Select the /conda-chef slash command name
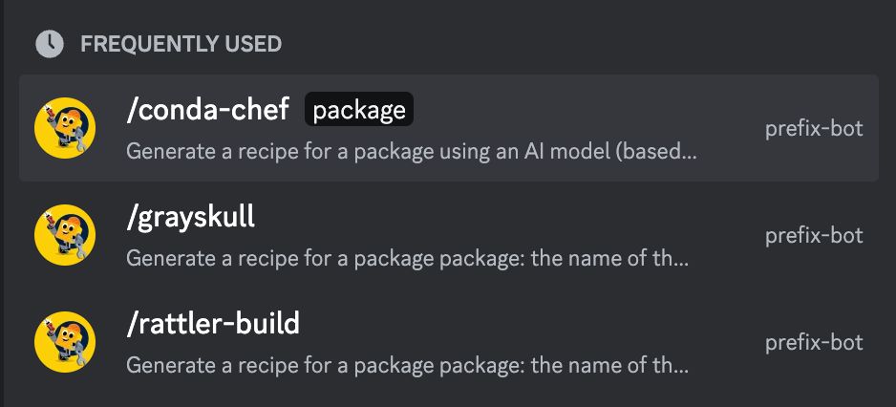Screen dimensions: 896x407 [208, 109]
